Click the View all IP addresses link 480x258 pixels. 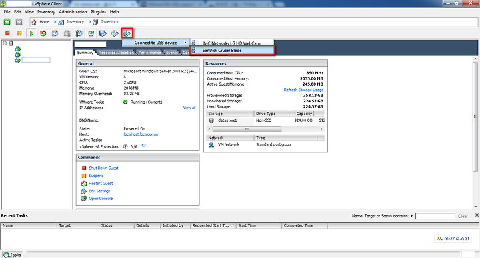pyautogui.click(x=189, y=108)
